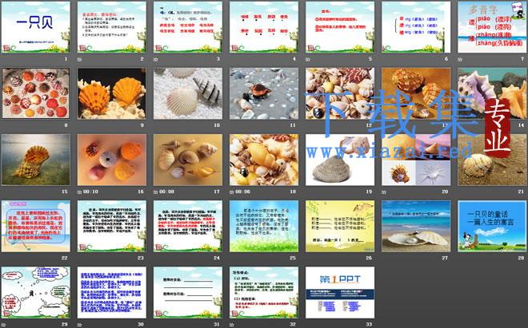Click the 00:10 slide timing label
The height and width of the screenshot is (328, 528).
coord(91,192)
